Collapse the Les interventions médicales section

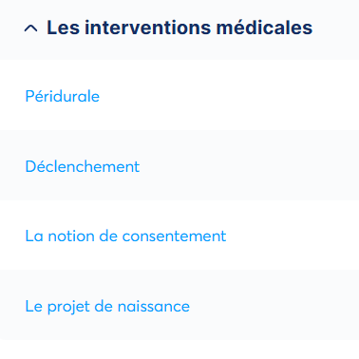[x=179, y=29]
